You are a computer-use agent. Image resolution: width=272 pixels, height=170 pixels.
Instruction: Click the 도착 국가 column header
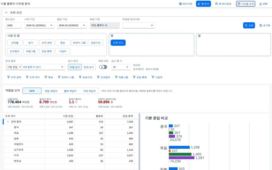point(24,116)
